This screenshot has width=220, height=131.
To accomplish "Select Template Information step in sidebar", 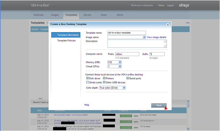I will (x=66, y=35).
